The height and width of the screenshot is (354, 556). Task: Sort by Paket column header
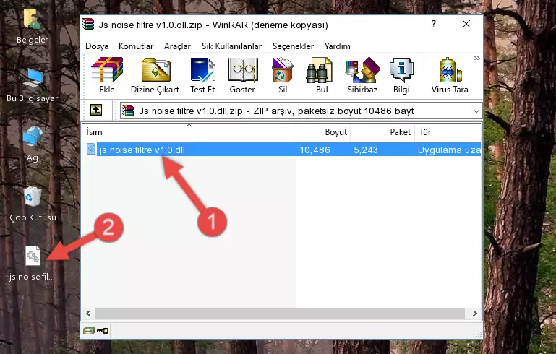[382, 132]
